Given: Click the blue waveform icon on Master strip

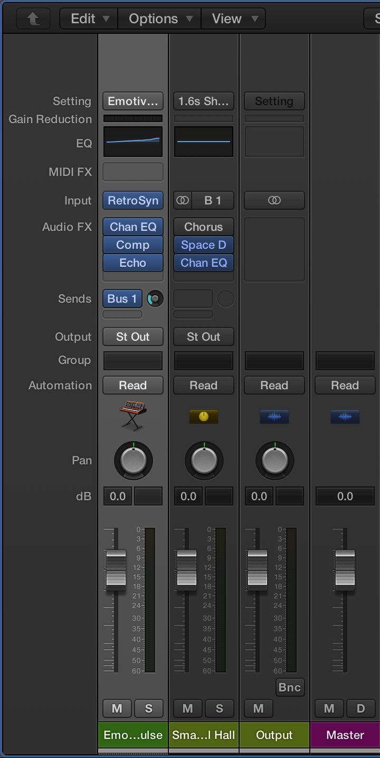Looking at the screenshot, I should coord(345,417).
